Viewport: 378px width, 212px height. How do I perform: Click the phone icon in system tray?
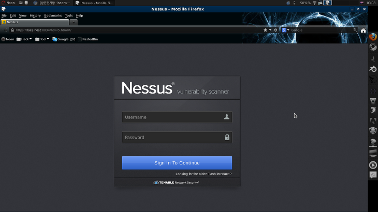coord(294,3)
